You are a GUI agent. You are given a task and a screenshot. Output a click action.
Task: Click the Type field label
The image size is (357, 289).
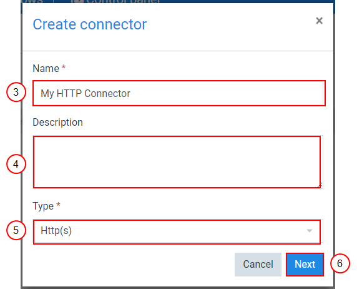[43, 206]
